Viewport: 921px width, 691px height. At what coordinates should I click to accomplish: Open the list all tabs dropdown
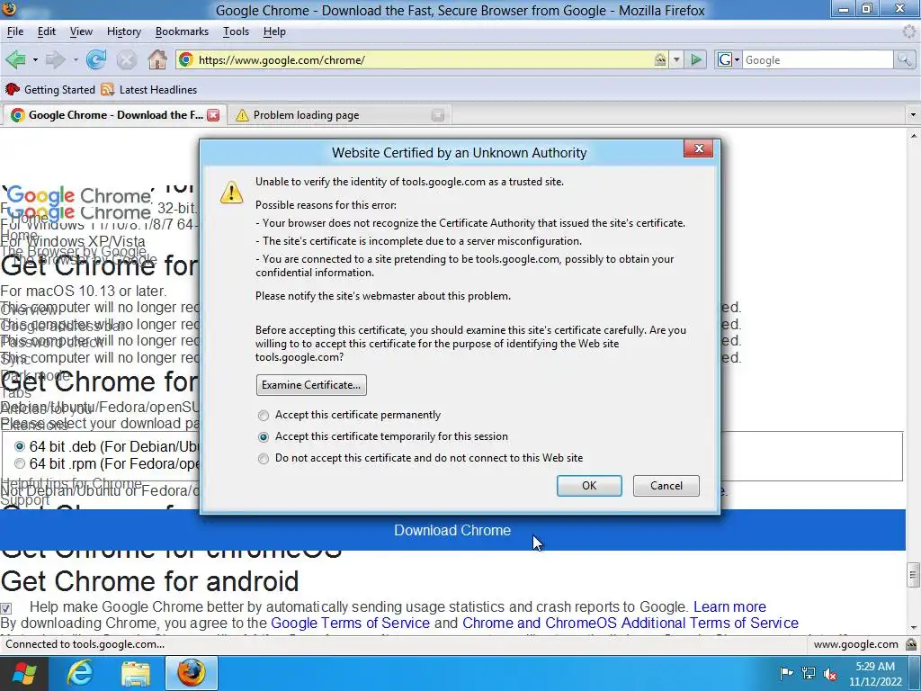click(x=913, y=114)
